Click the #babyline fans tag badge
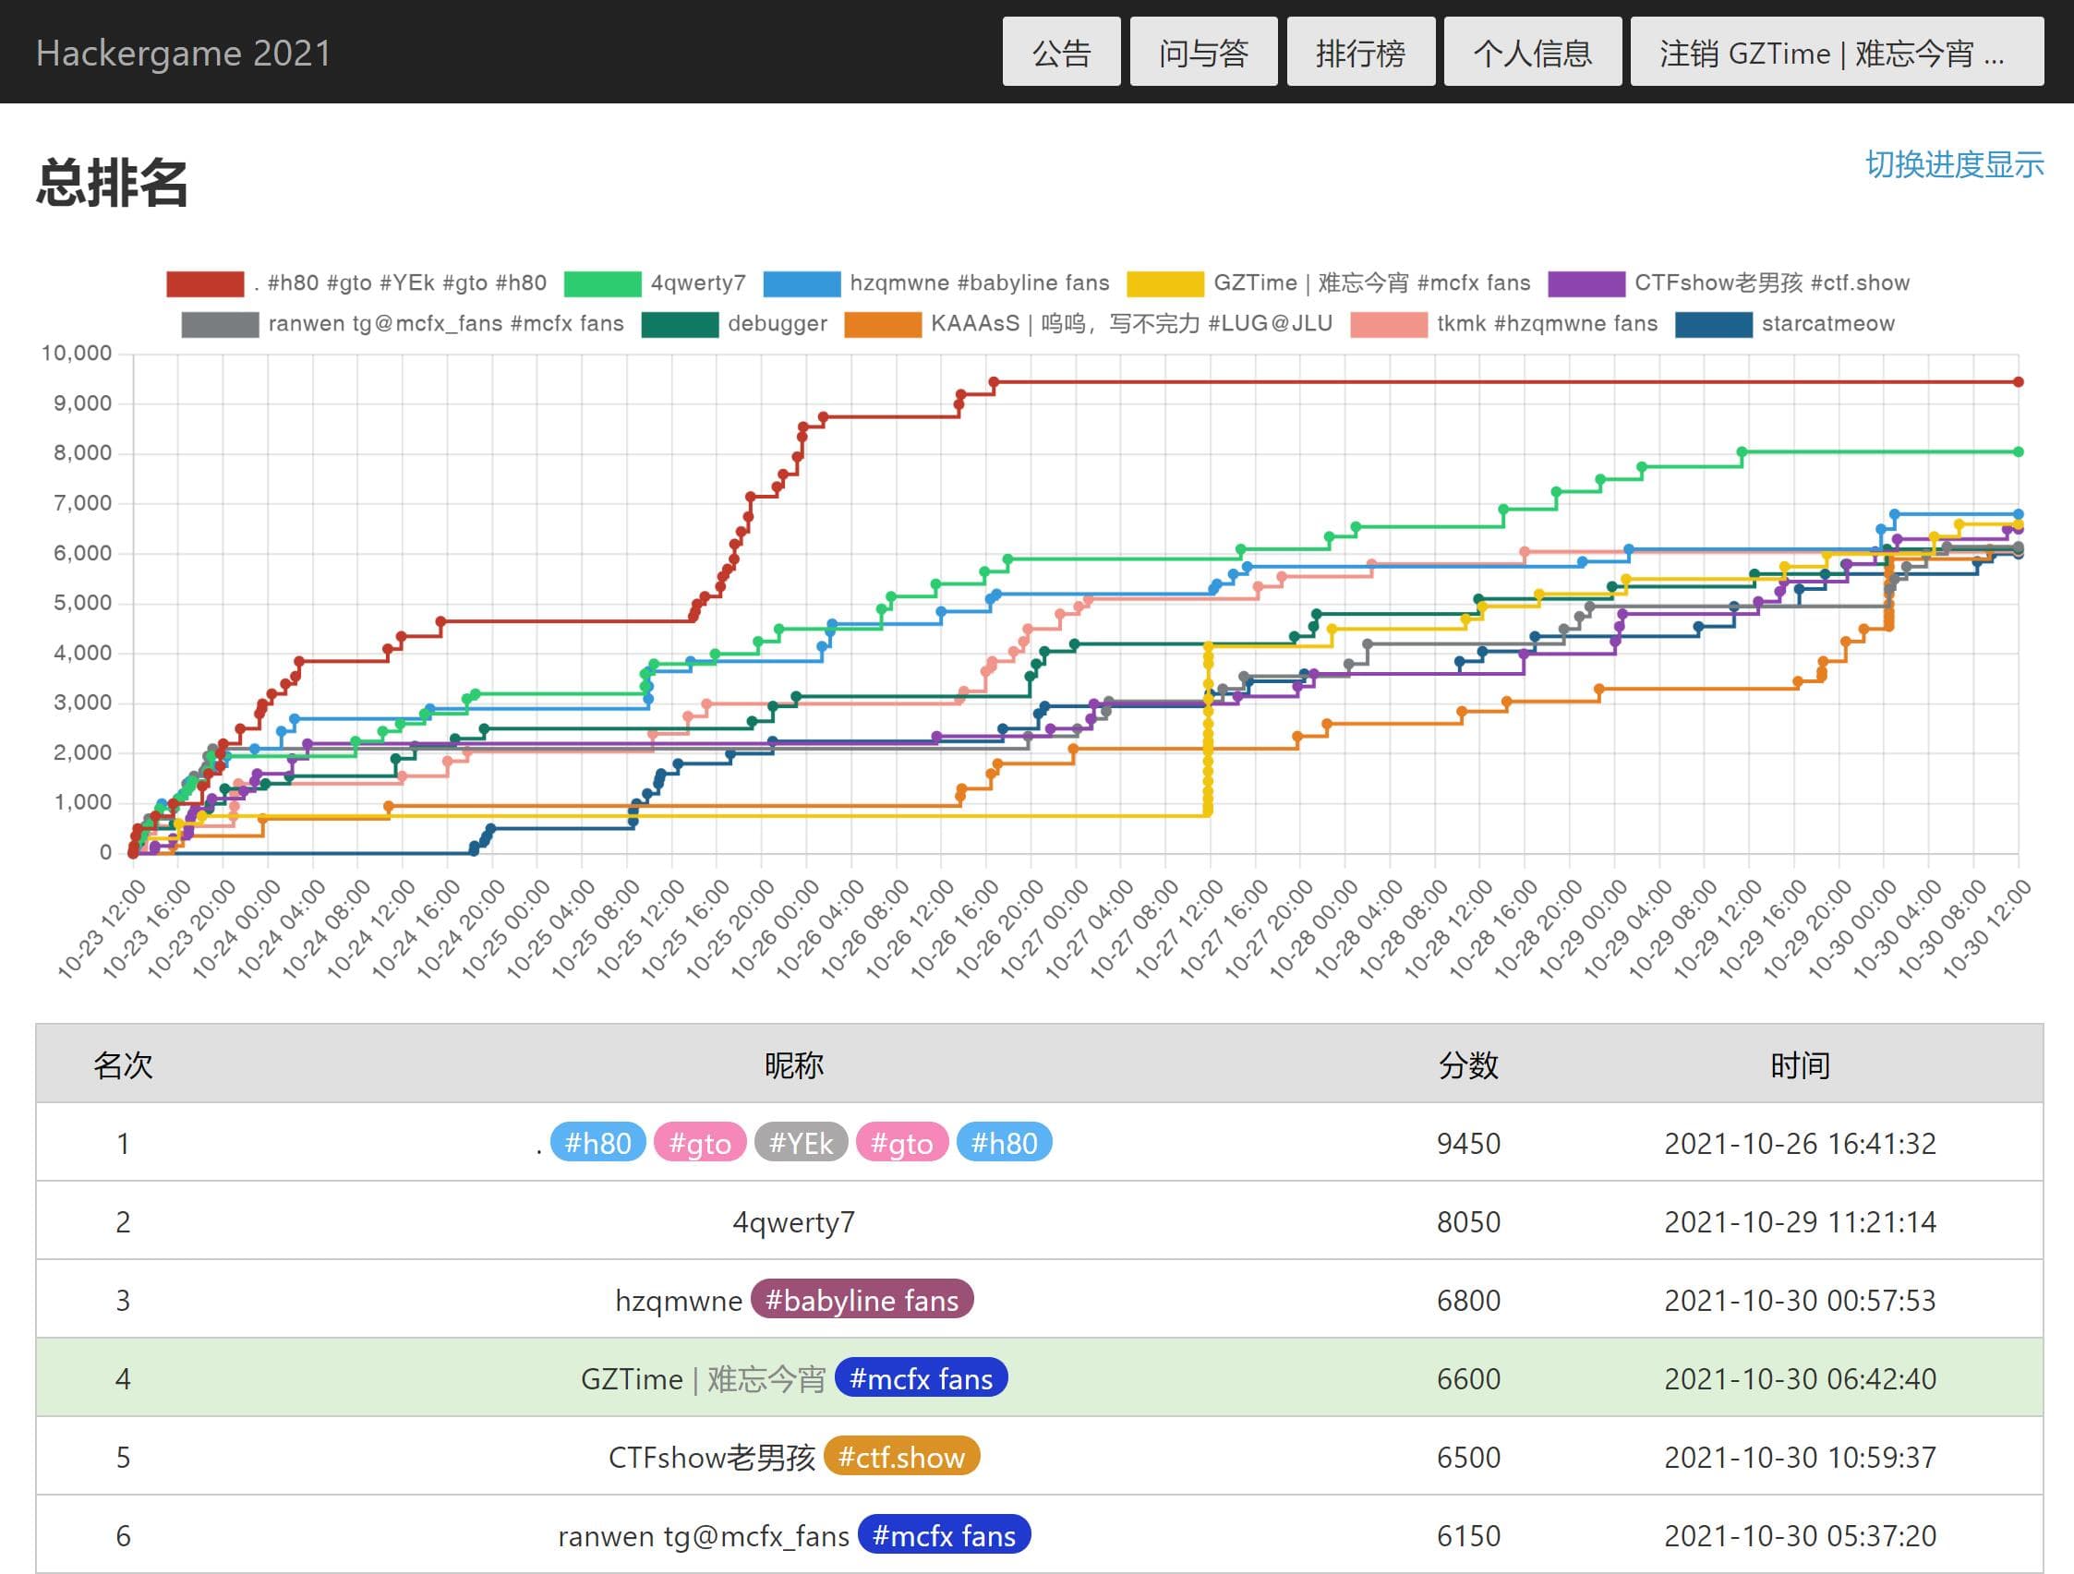 [862, 1300]
